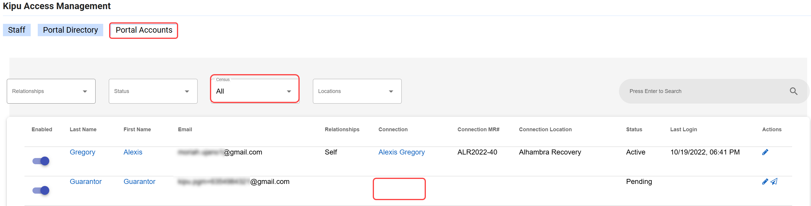Open the Relationships filter dropdown
This screenshot has height=206, width=811.
click(51, 91)
